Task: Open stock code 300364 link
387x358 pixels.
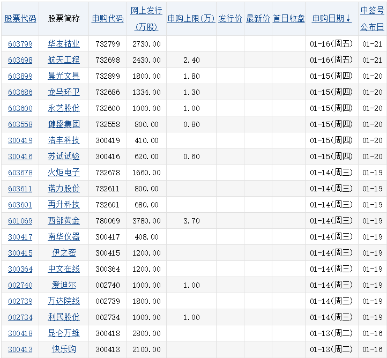Action: coord(20,269)
